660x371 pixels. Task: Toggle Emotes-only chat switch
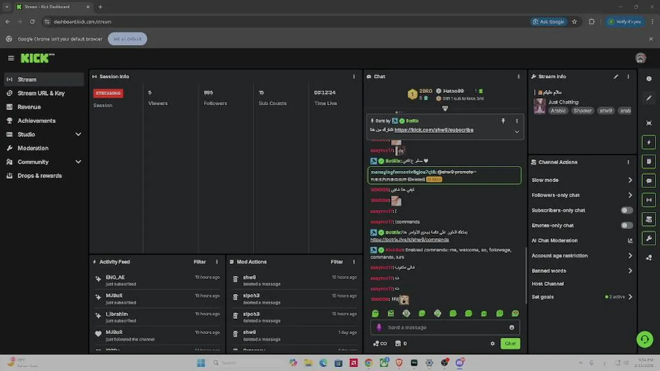click(x=626, y=225)
